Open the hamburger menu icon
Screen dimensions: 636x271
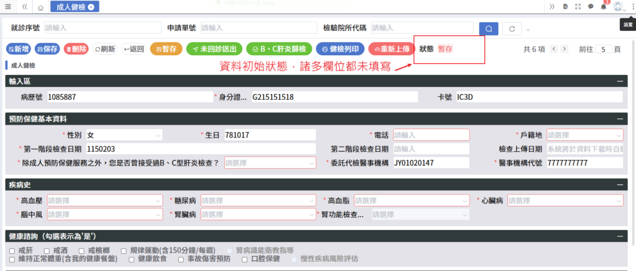(x=8, y=7)
